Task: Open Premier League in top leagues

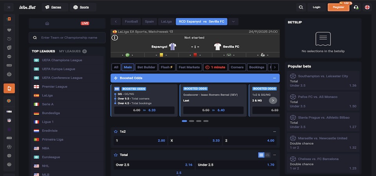Action: pyautogui.click(x=67, y=87)
